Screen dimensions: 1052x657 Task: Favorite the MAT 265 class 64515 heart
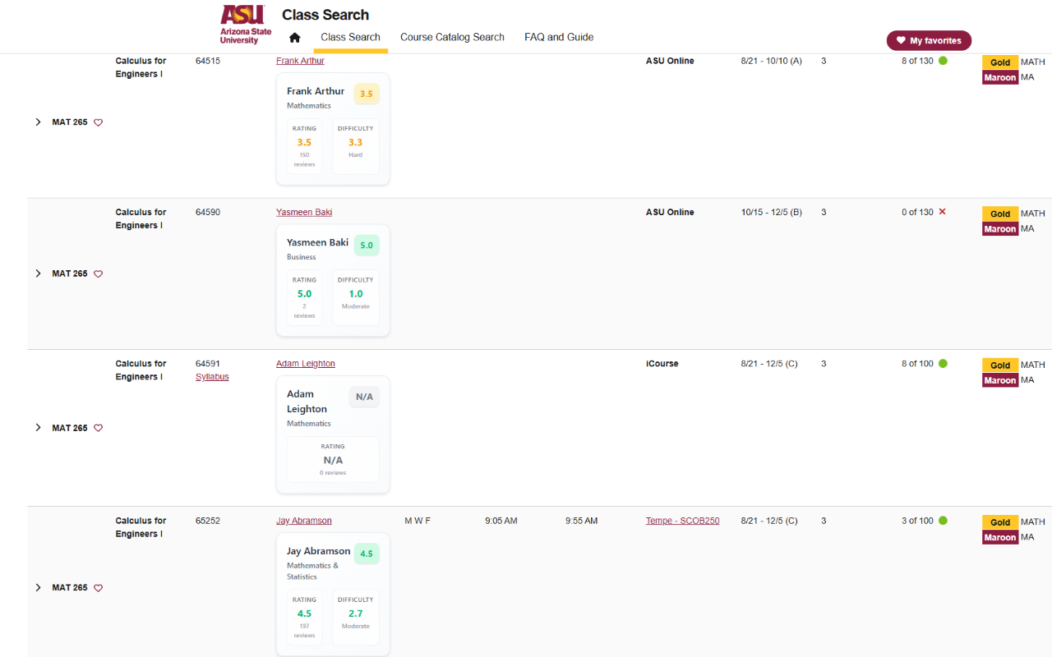[99, 122]
